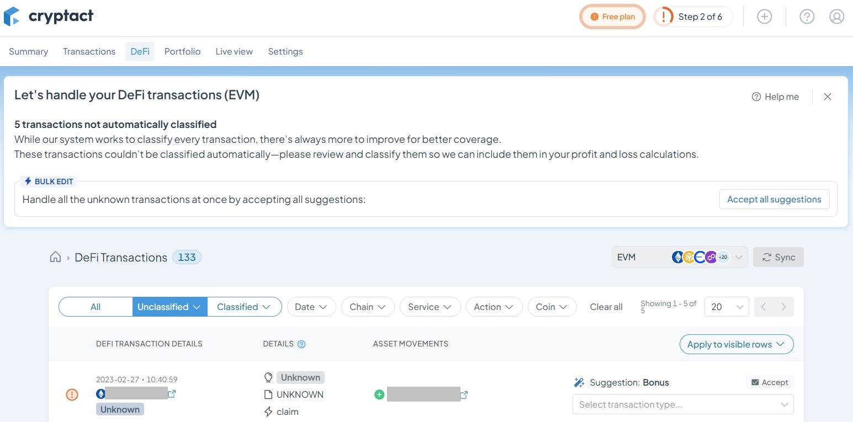
Task: Open the Portfolio tab
Action: point(182,51)
